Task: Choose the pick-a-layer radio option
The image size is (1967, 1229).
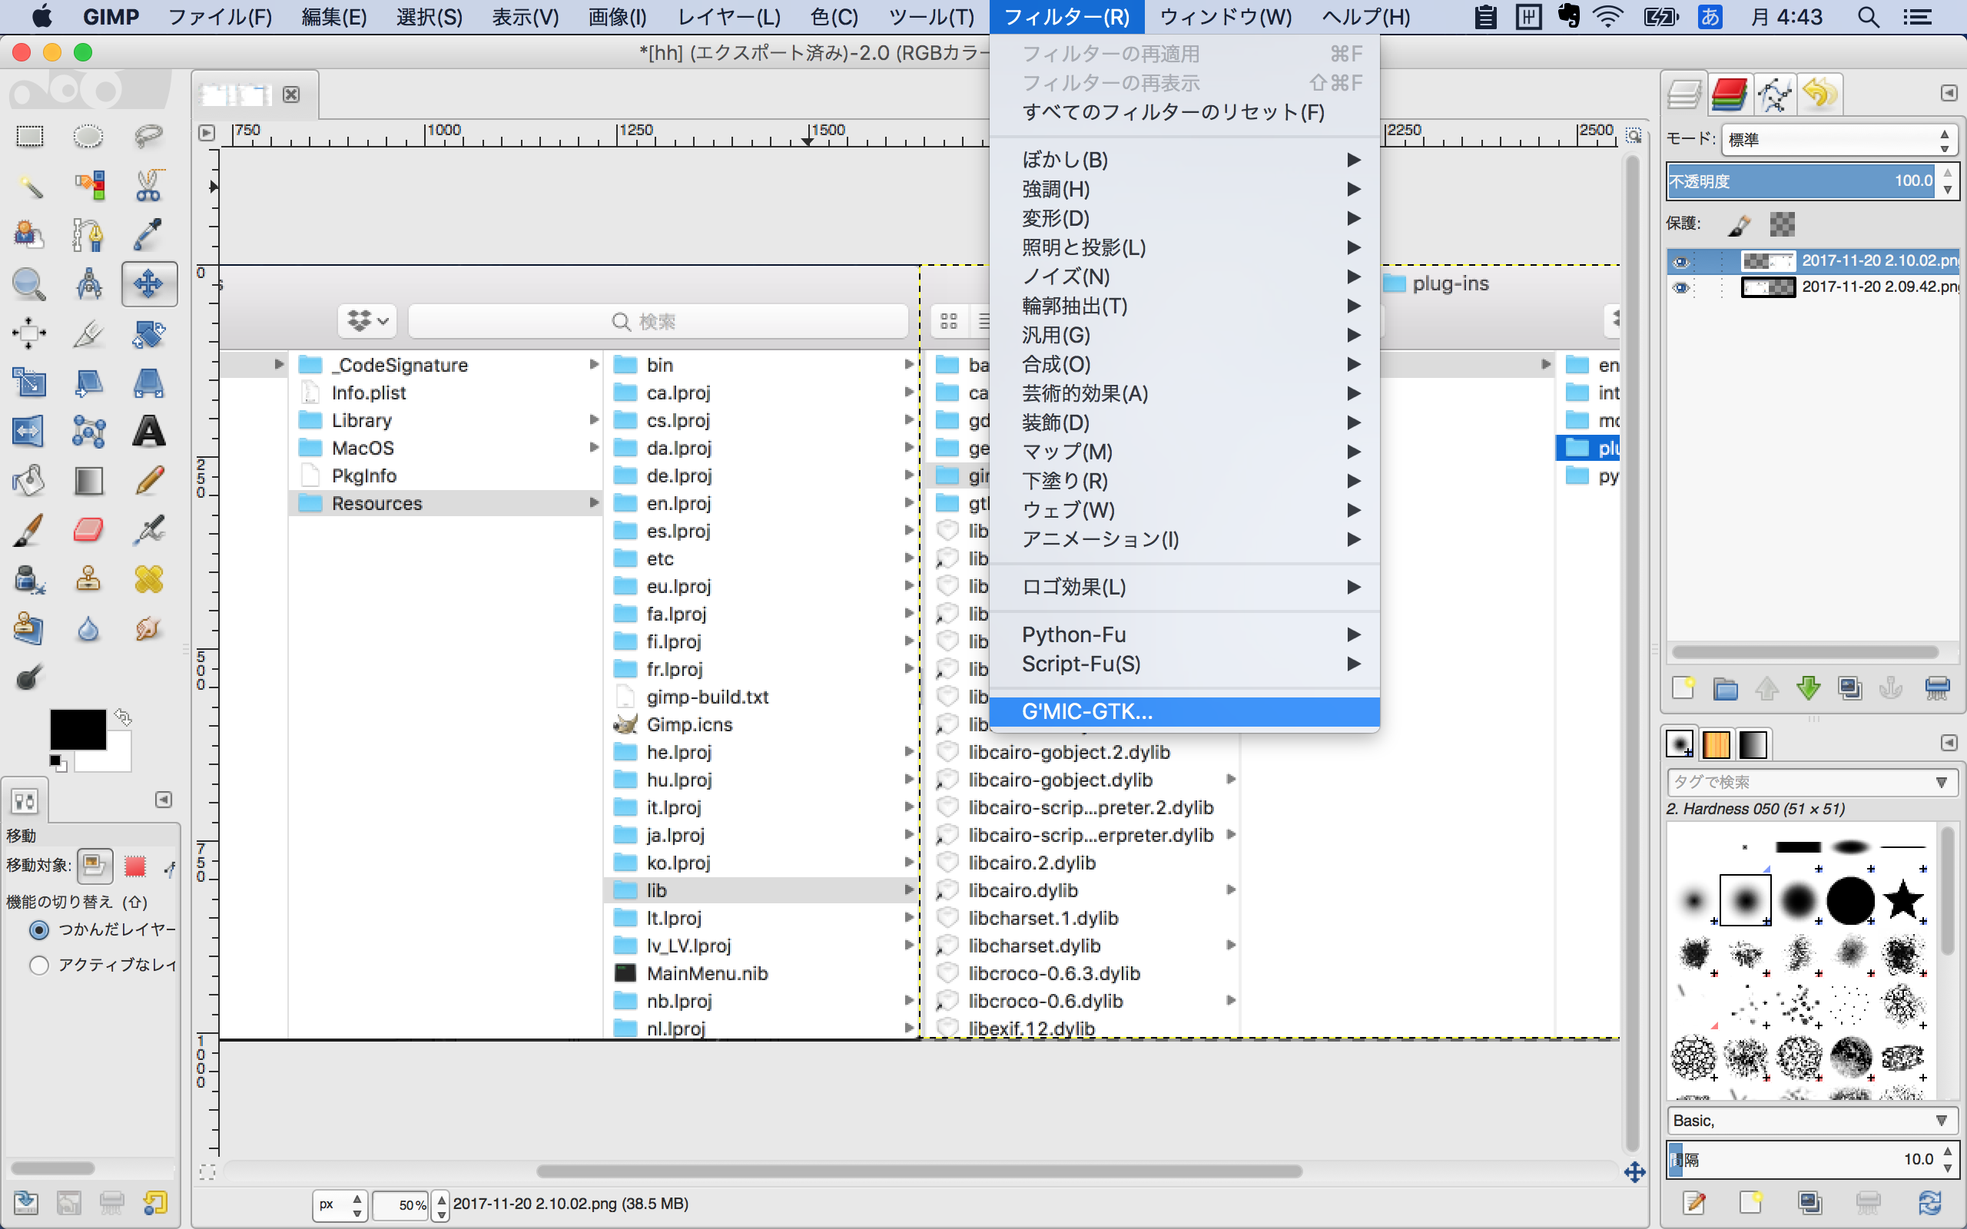Action: [x=39, y=929]
